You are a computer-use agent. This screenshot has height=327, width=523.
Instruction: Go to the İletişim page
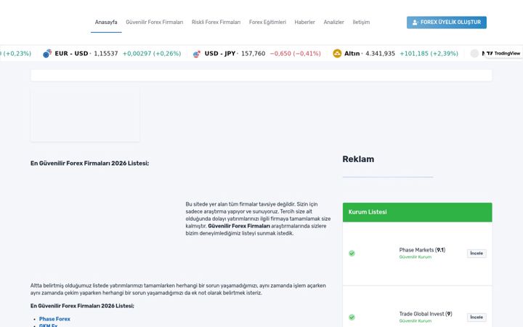point(361,22)
